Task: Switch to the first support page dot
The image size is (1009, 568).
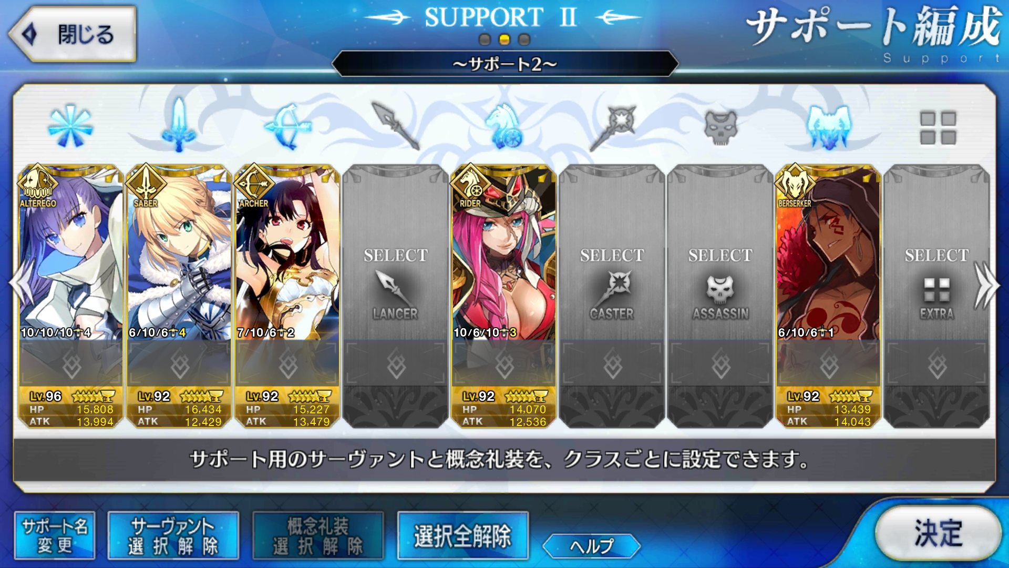Action: click(x=485, y=39)
